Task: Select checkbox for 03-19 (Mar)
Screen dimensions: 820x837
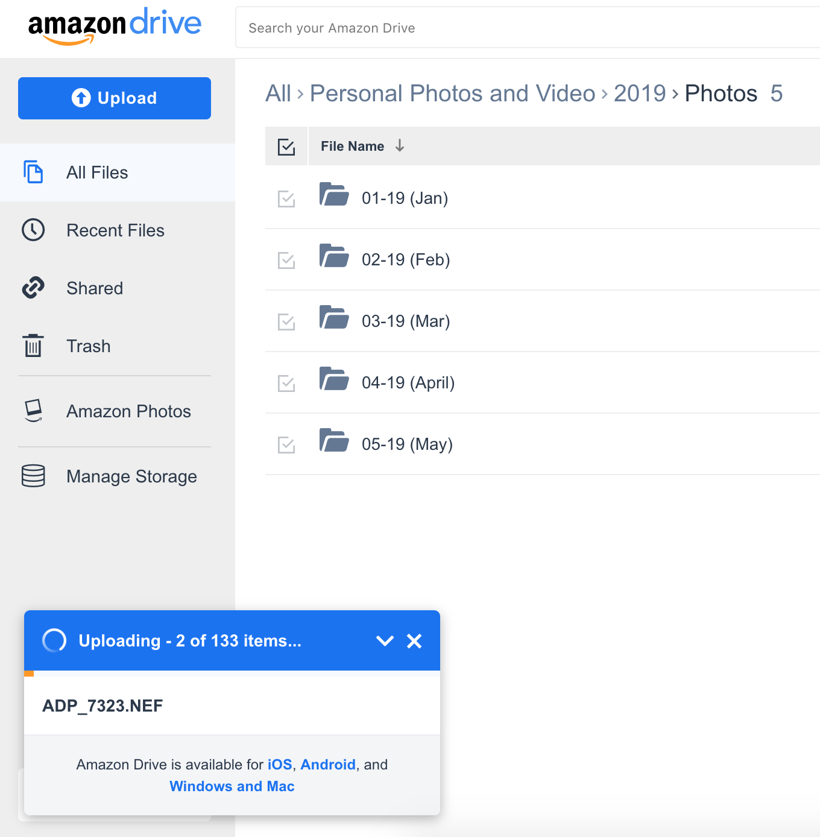Action: click(x=286, y=321)
